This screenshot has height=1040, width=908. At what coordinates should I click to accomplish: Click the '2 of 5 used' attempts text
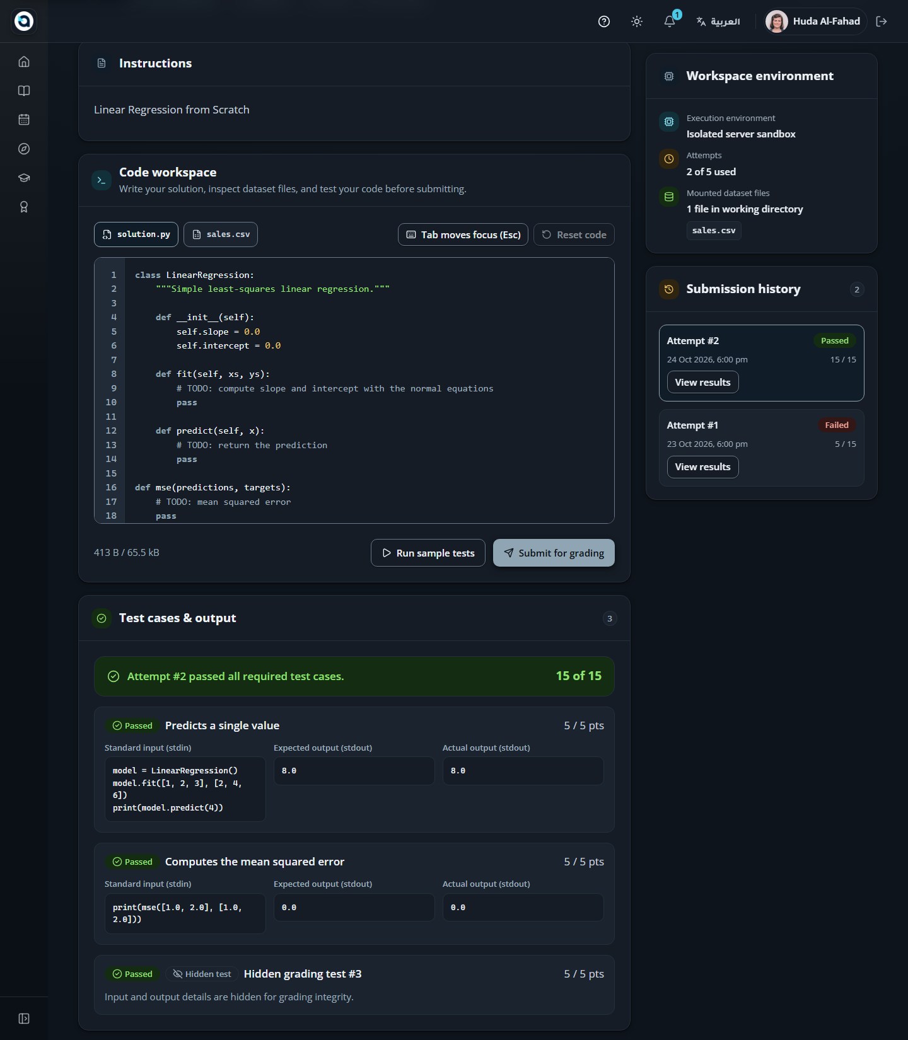711,171
